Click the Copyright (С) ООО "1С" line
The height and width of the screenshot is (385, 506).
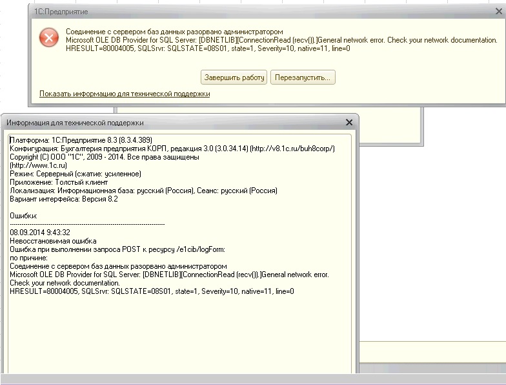pyautogui.click(x=105, y=156)
